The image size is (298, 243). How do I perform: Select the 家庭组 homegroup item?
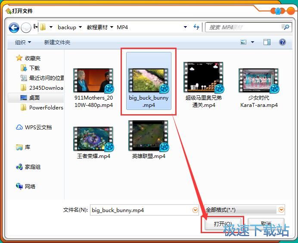point(32,167)
